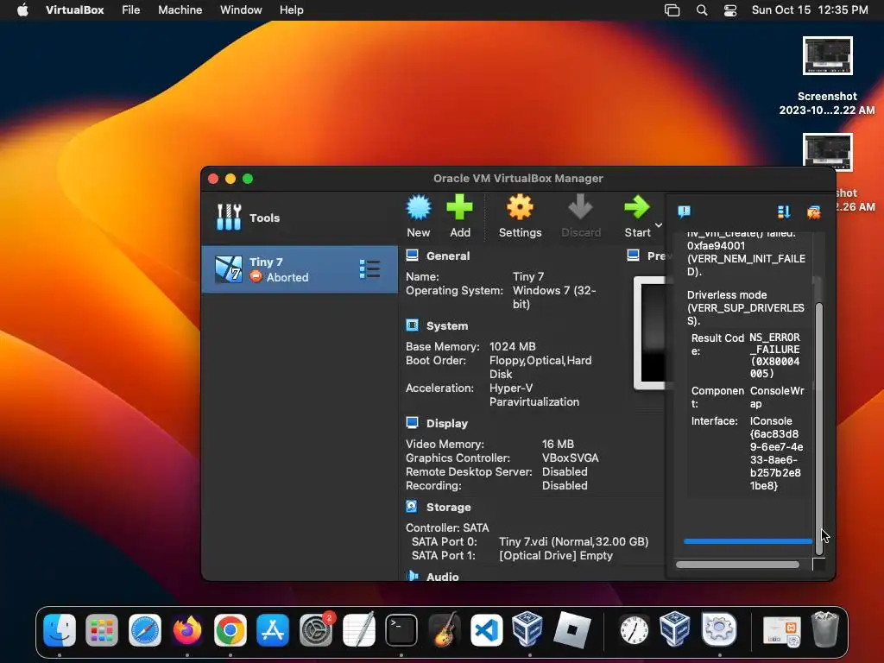Open Trash from the Dock
This screenshot has width=884, height=663.
tap(824, 629)
